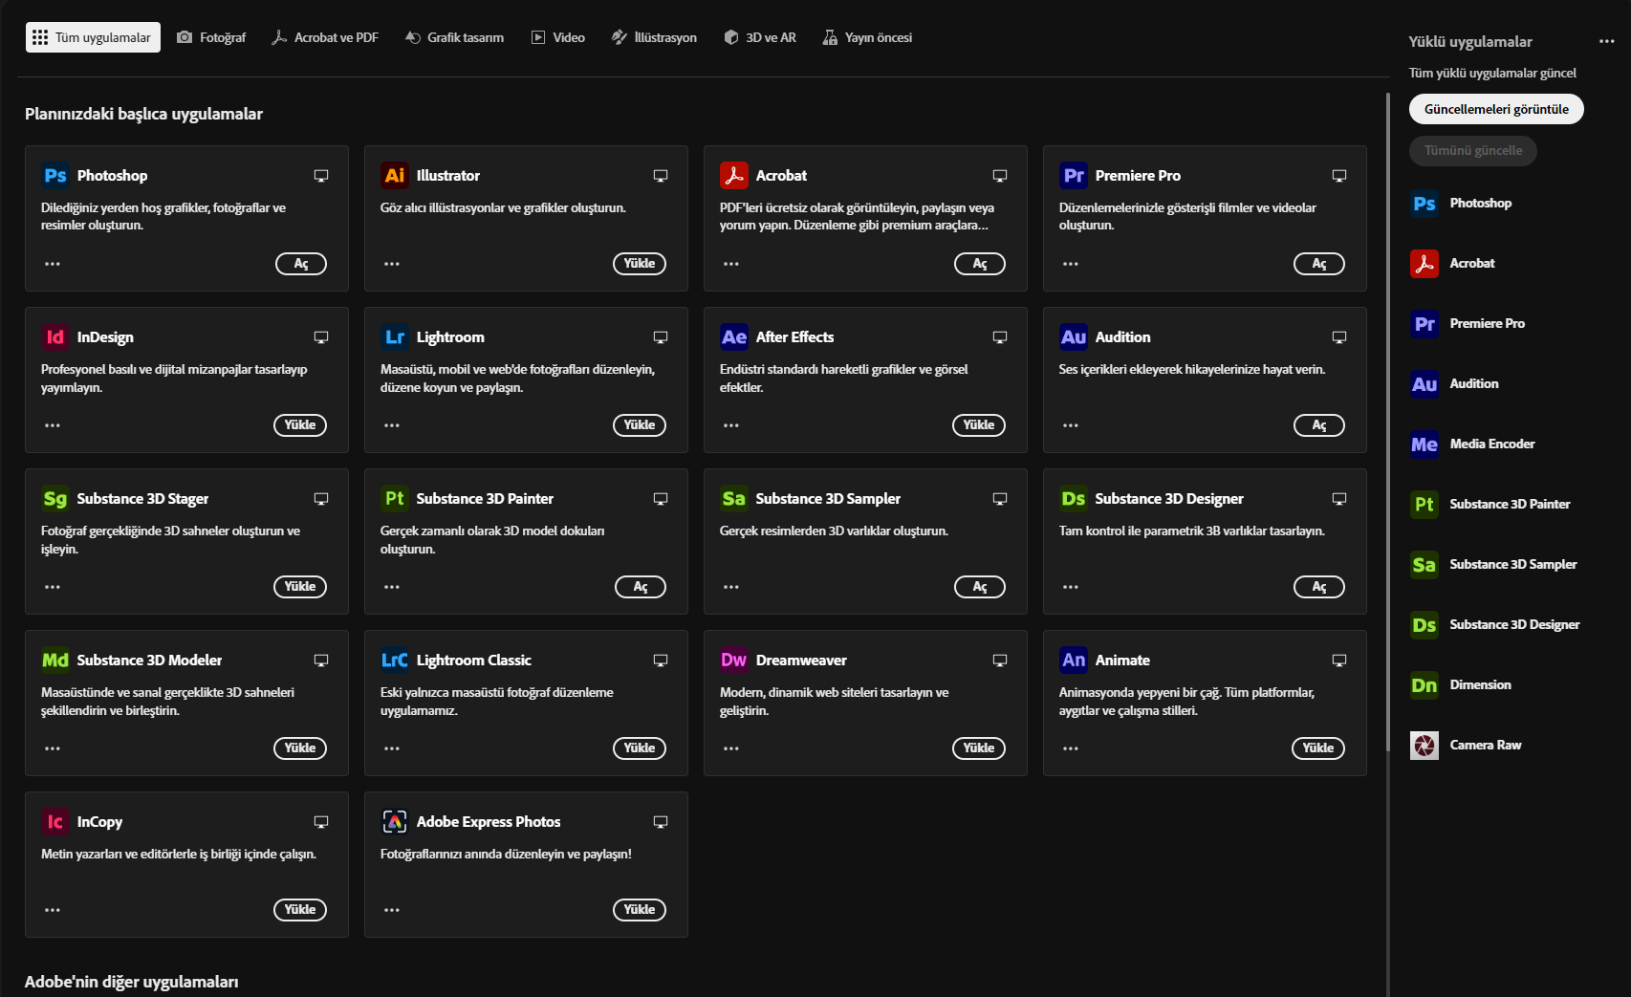This screenshot has width=1631, height=997.
Task: Click the Dimension icon in installed apps list
Action: (1424, 685)
